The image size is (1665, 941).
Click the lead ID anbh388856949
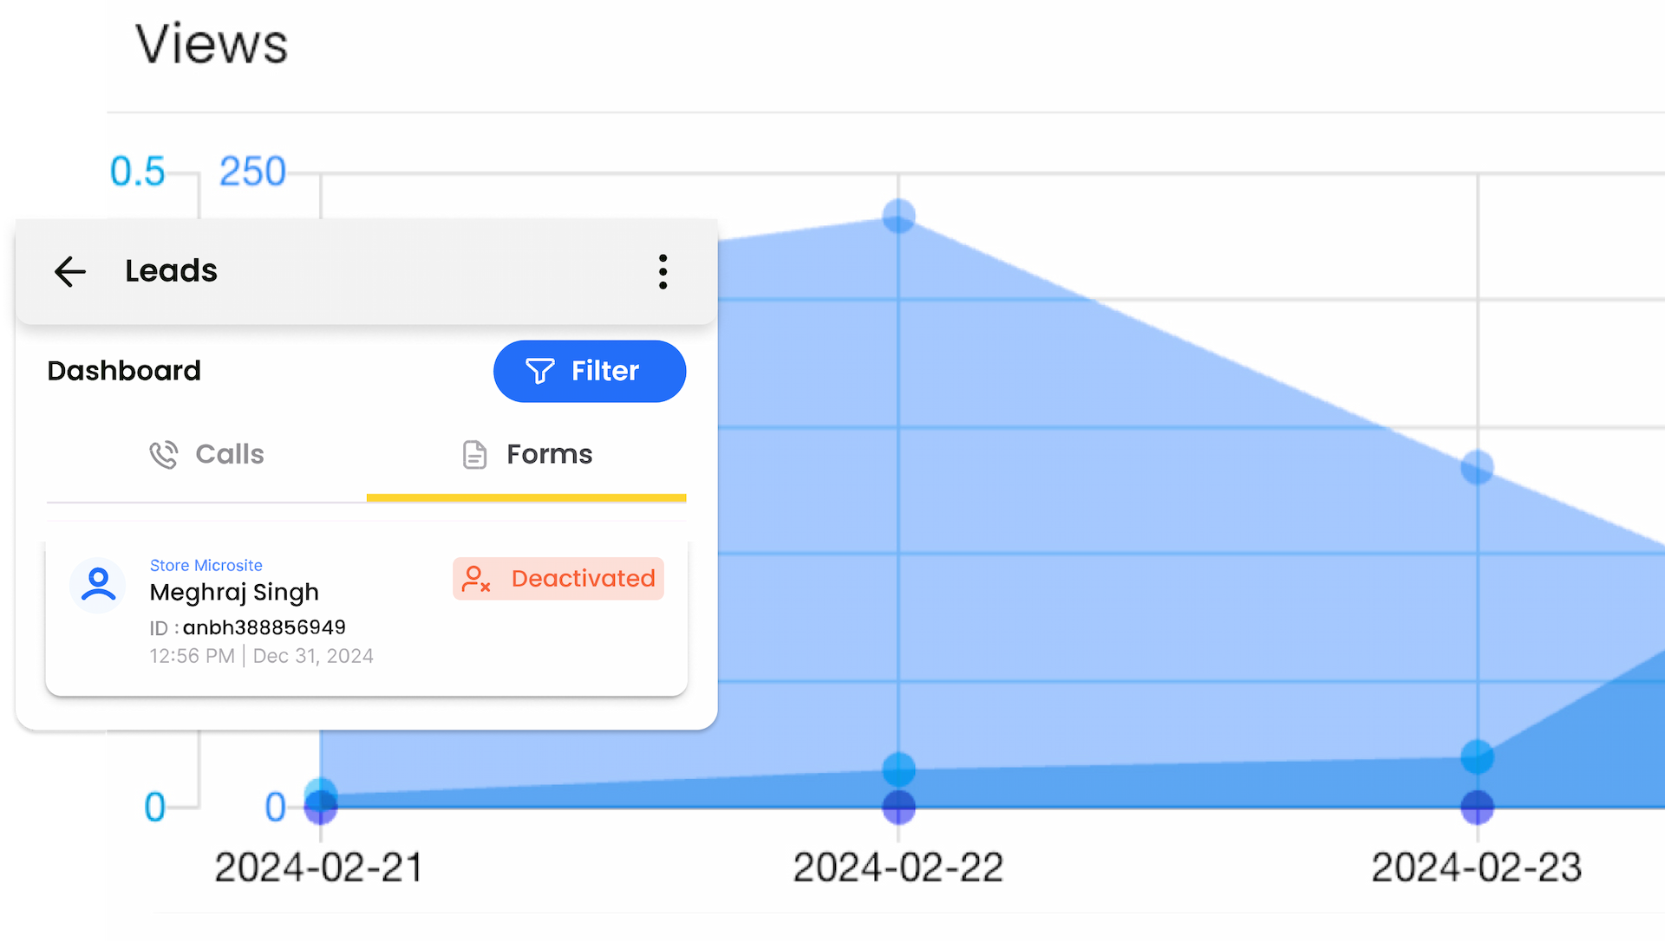[264, 627]
